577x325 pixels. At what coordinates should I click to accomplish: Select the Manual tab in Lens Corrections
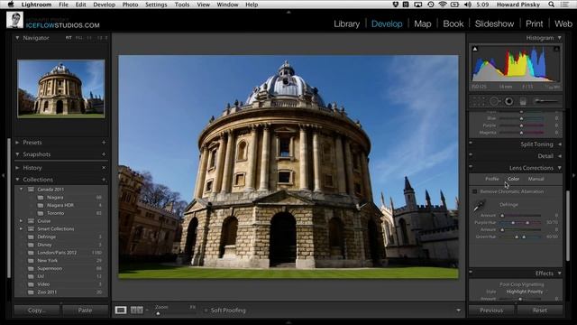point(536,179)
